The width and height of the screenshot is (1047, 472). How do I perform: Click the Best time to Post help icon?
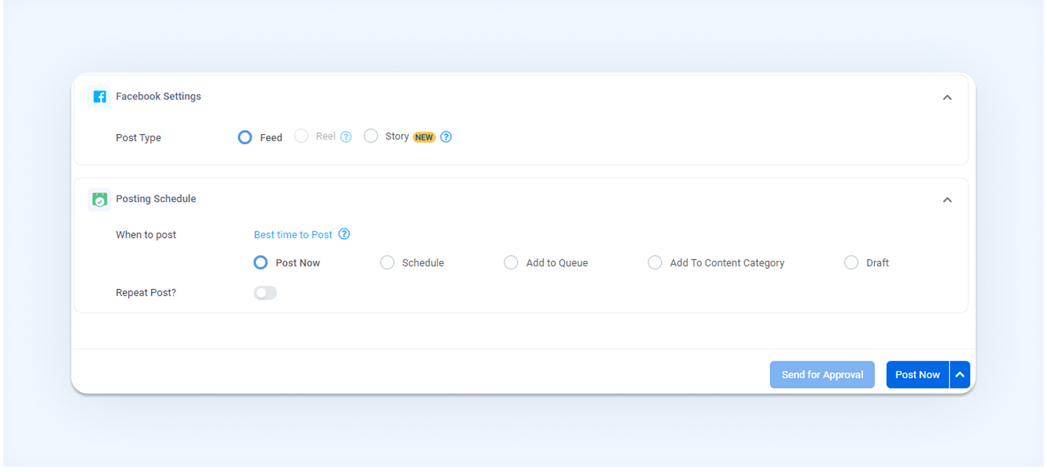344,234
